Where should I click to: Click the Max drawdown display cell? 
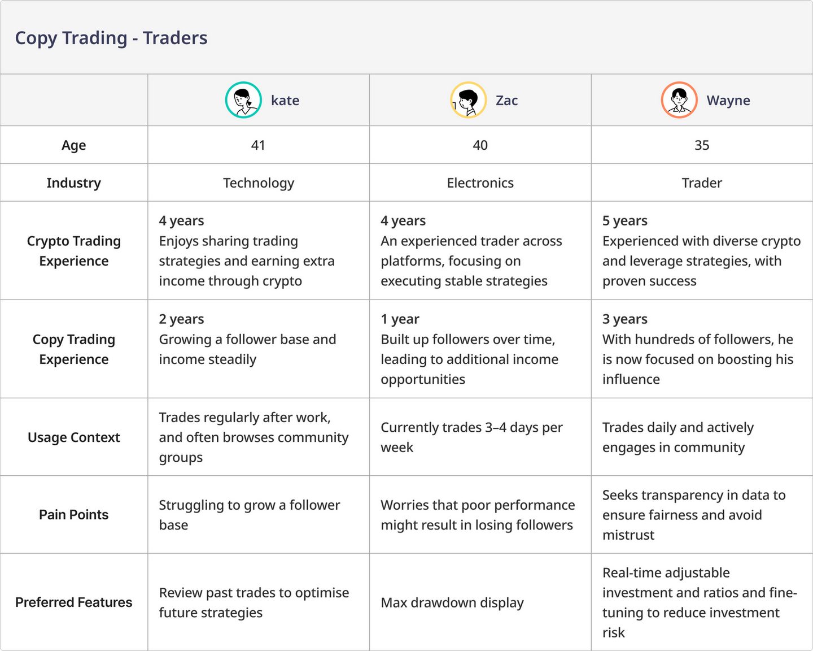tap(480, 602)
